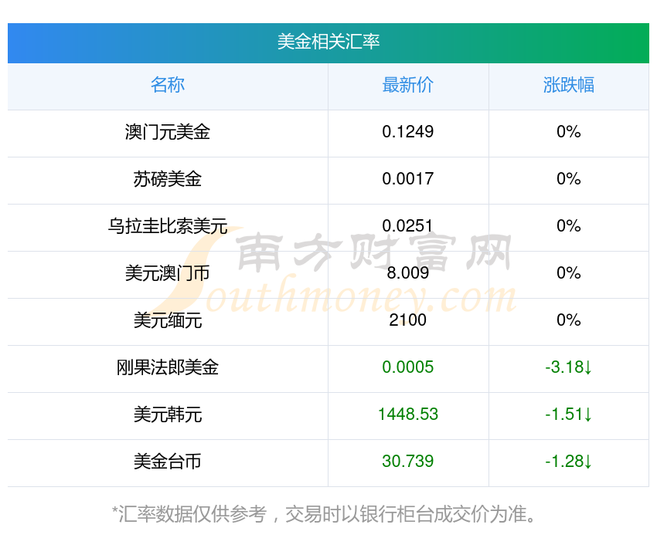Viewport: 657px width, 538px height.
Task: Click the 苏磅美金 currency name
Action: pos(168,179)
